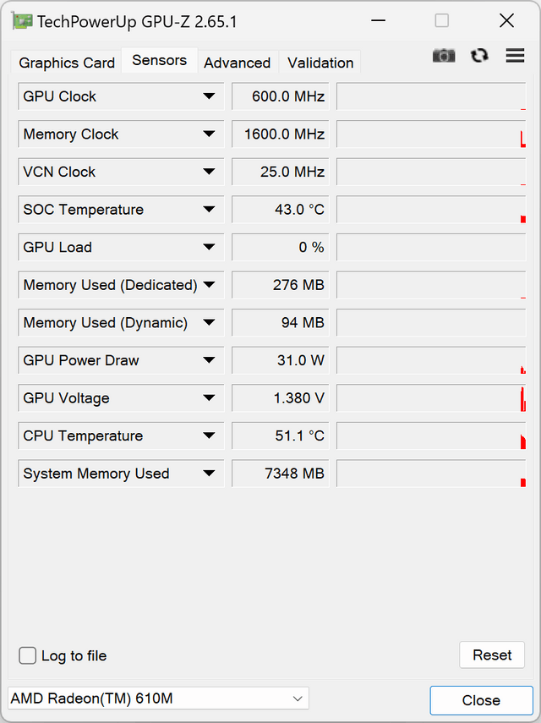Image resolution: width=541 pixels, height=723 pixels.
Task: Switch to the Advanced tab
Action: click(x=238, y=63)
